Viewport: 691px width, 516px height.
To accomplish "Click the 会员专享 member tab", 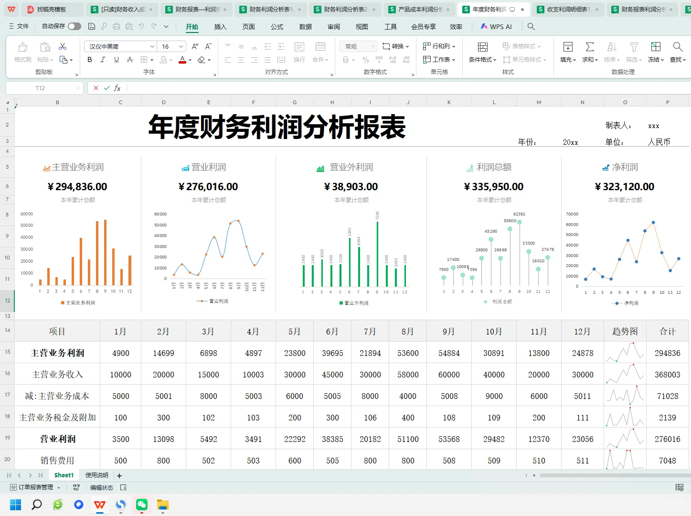I will click(424, 27).
